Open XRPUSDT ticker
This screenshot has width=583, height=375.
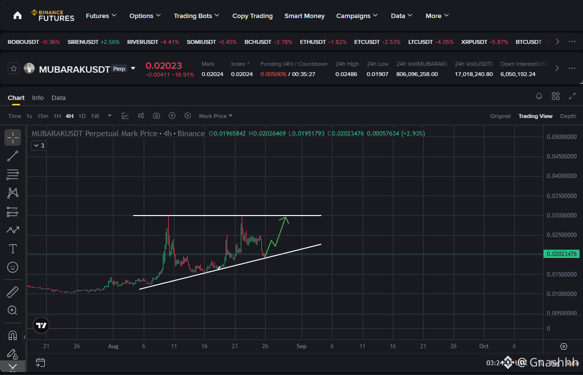(485, 41)
